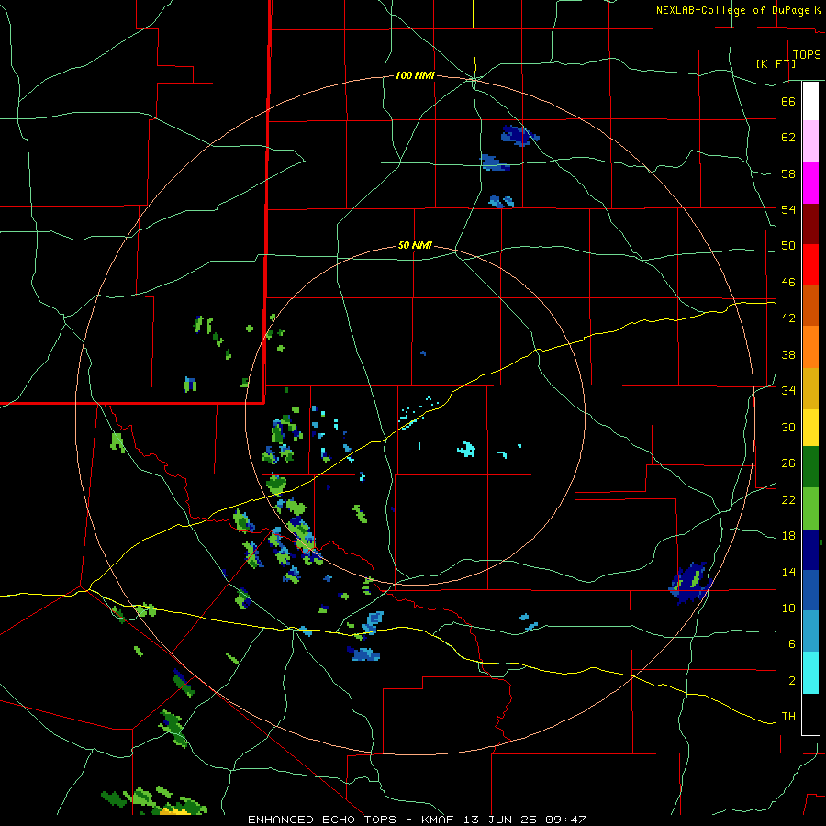The image size is (826, 826).
Task: Click the "KMAF" radar site identifier
Action: tap(440, 820)
